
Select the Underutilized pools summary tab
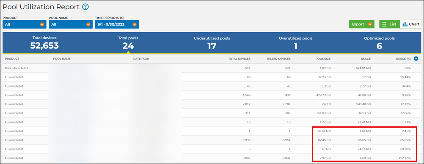coord(212,43)
